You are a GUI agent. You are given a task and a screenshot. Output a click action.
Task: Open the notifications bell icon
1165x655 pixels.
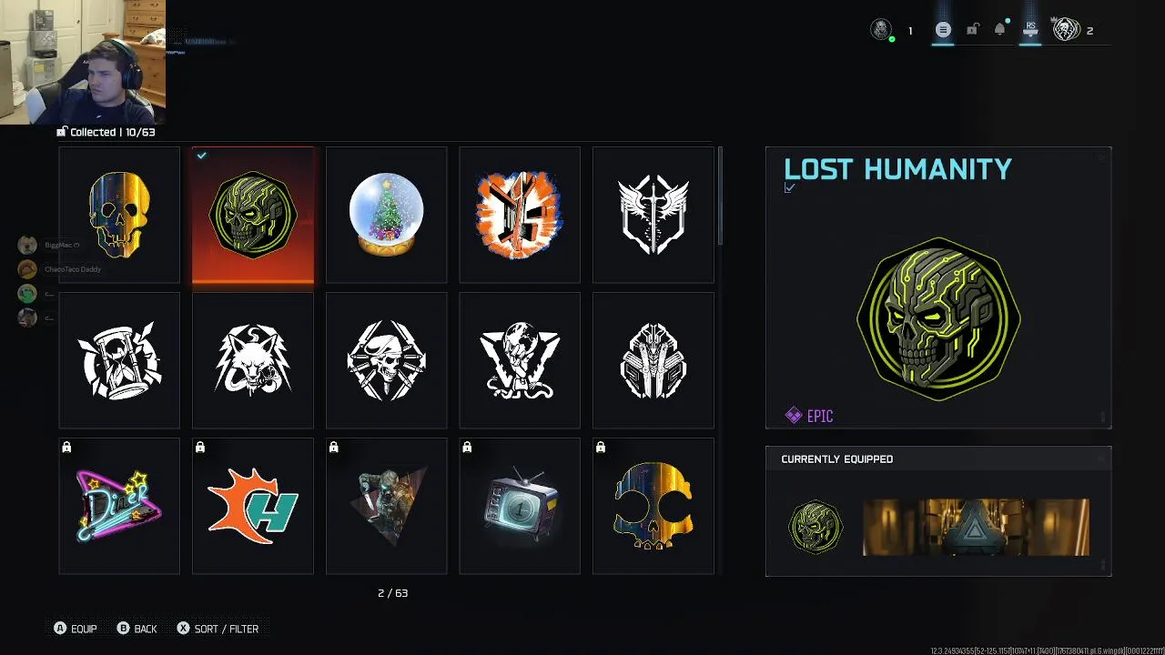(999, 29)
